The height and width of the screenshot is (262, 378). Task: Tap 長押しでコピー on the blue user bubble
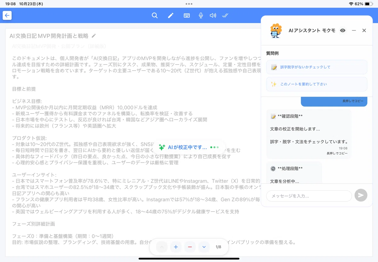[x=353, y=101]
